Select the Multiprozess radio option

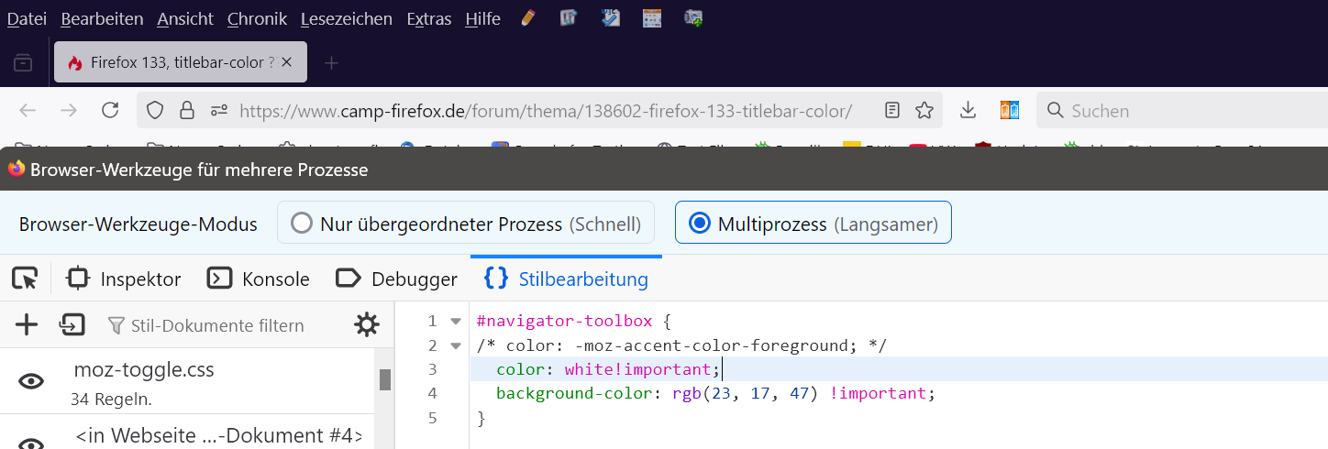click(700, 224)
